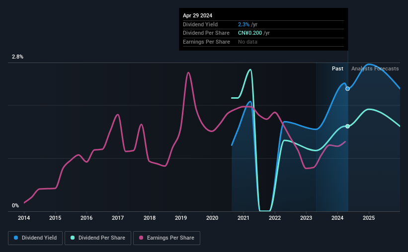
Task: Click the 2.3% dividend yield tooltip value
Action: [244, 24]
